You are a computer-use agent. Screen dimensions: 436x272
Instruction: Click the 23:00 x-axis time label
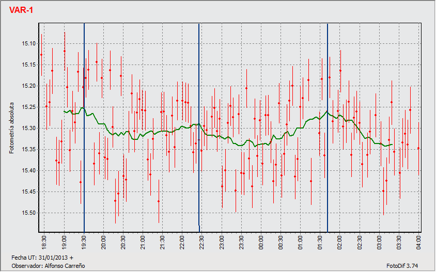point(222,242)
